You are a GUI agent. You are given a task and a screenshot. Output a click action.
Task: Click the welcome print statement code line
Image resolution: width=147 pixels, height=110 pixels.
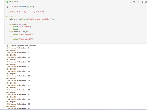click(25, 12)
